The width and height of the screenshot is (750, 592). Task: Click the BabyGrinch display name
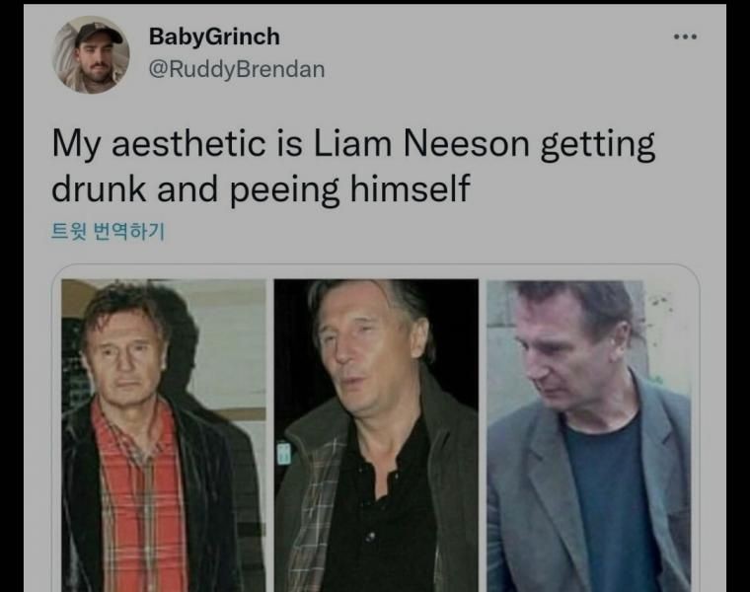point(214,37)
